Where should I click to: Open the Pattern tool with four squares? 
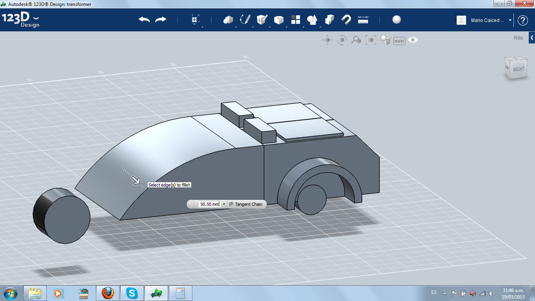[295, 20]
